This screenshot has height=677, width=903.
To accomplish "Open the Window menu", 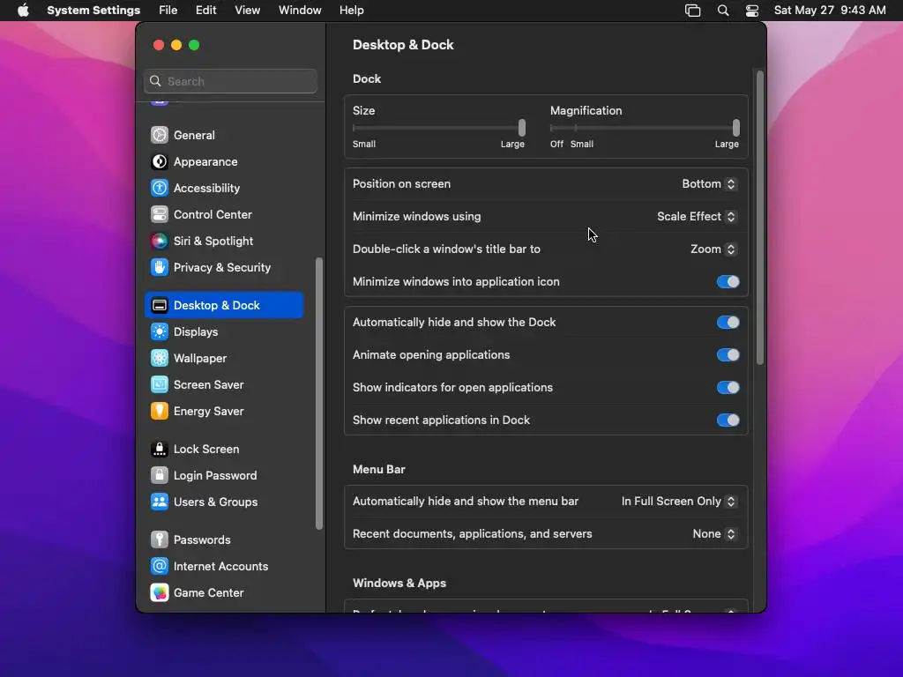I will coord(300,11).
